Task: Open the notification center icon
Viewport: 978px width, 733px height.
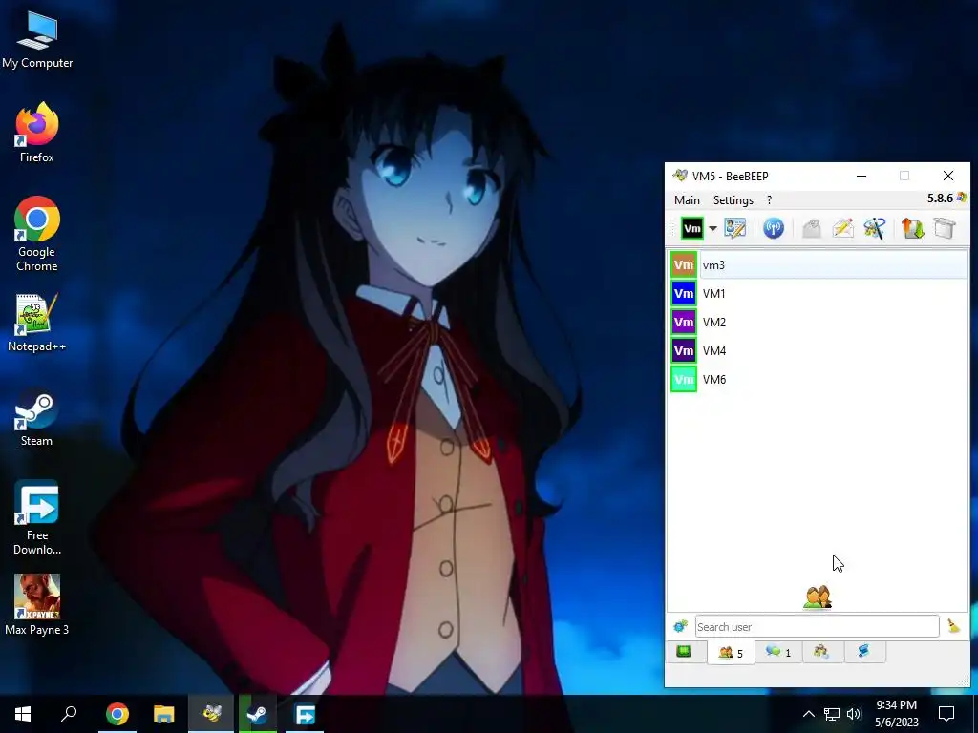Action: coord(946,714)
